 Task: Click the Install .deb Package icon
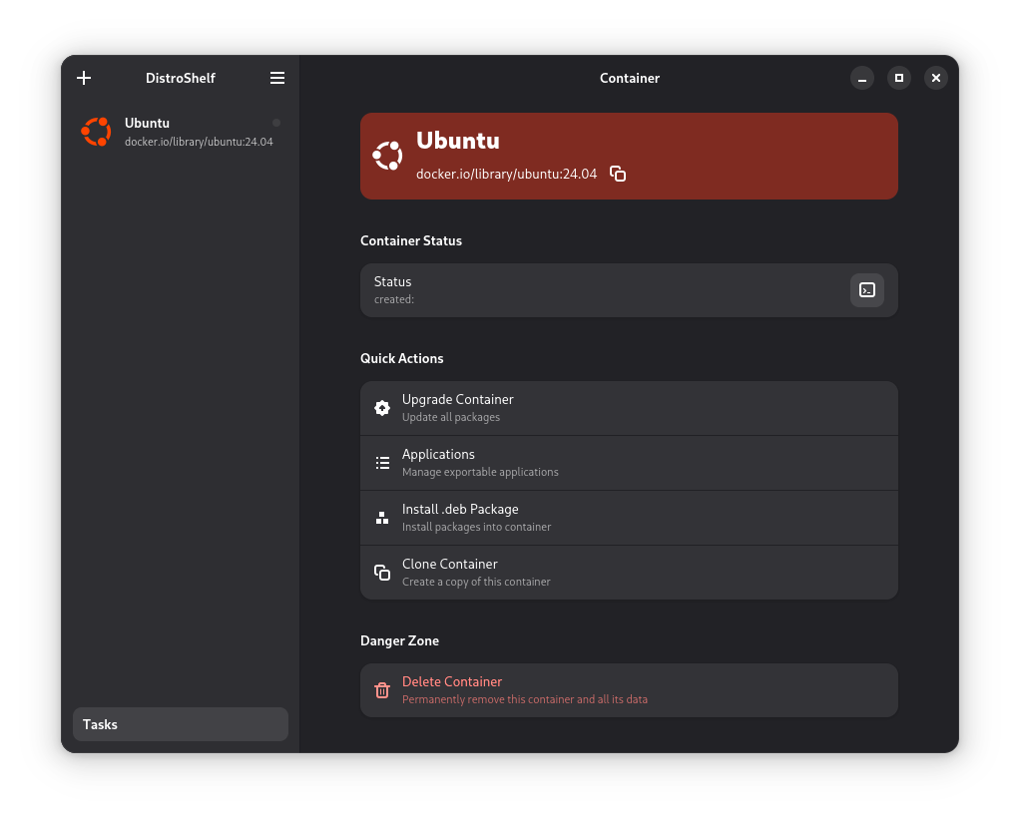click(x=382, y=518)
